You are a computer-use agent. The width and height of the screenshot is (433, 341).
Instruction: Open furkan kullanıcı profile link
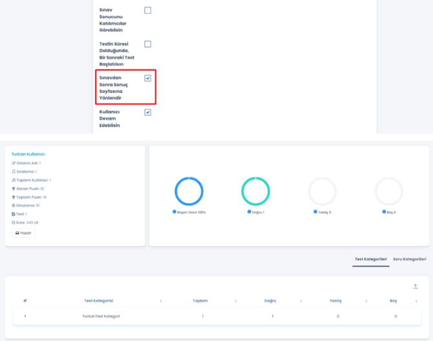coord(28,154)
